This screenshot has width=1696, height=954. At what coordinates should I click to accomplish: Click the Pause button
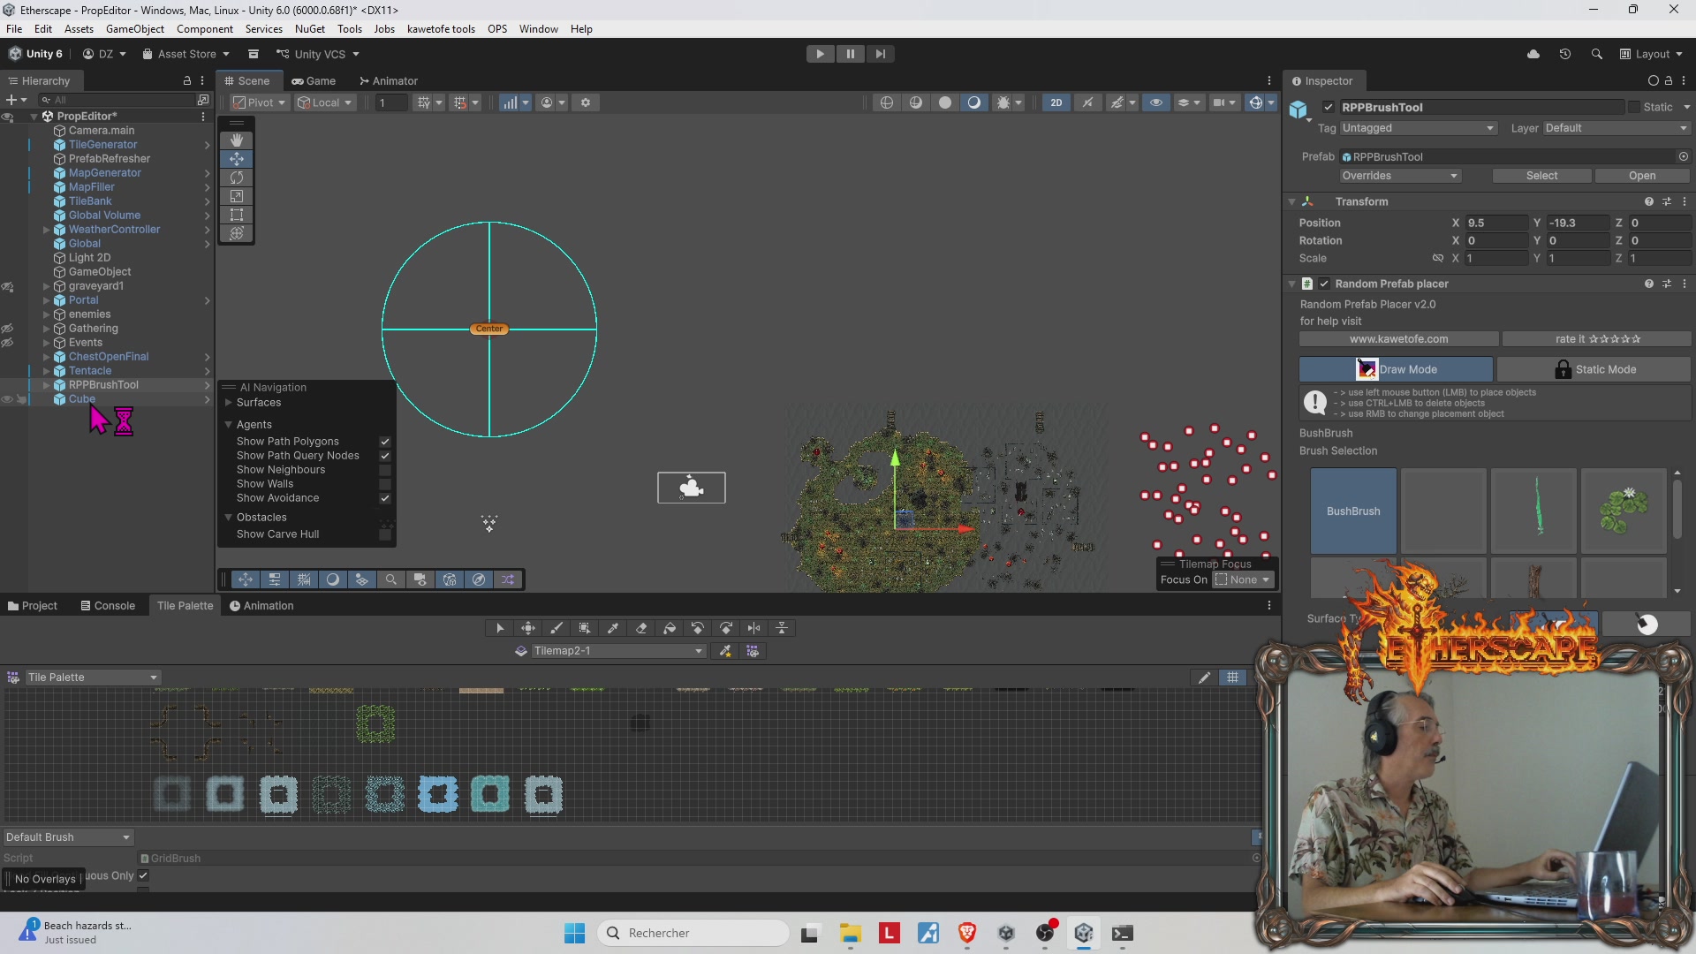tap(851, 54)
